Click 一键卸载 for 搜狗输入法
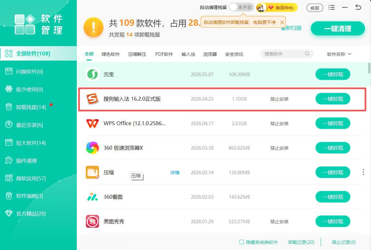The height and width of the screenshot is (250, 371). pos(333,99)
